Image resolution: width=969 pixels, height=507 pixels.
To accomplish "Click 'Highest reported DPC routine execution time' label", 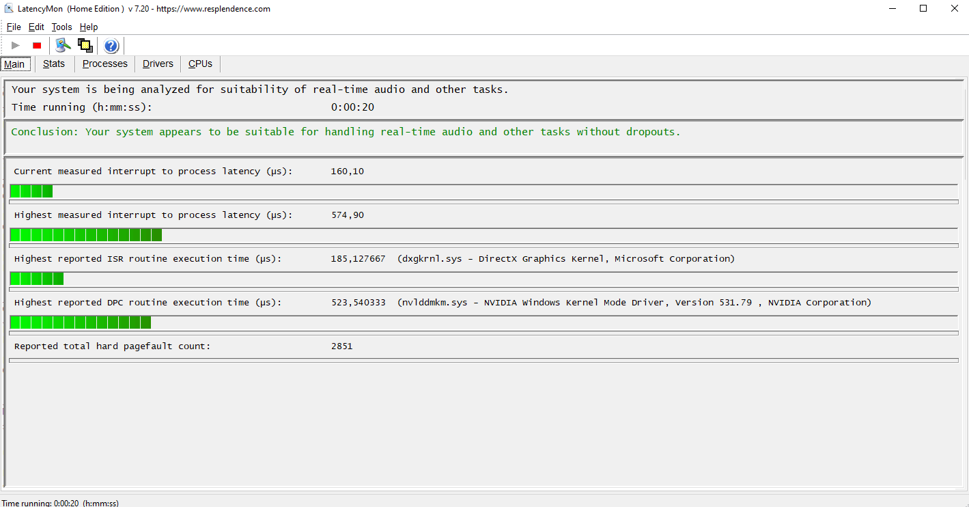I will (148, 303).
